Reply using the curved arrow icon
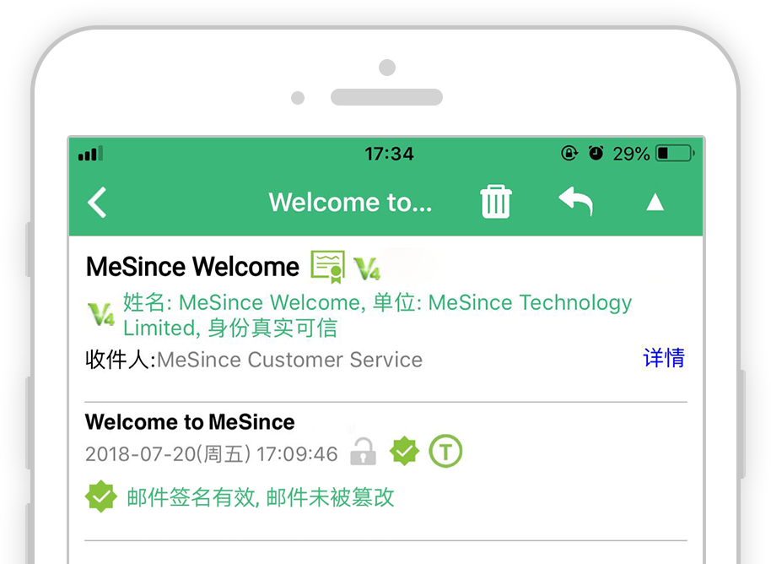 (575, 201)
